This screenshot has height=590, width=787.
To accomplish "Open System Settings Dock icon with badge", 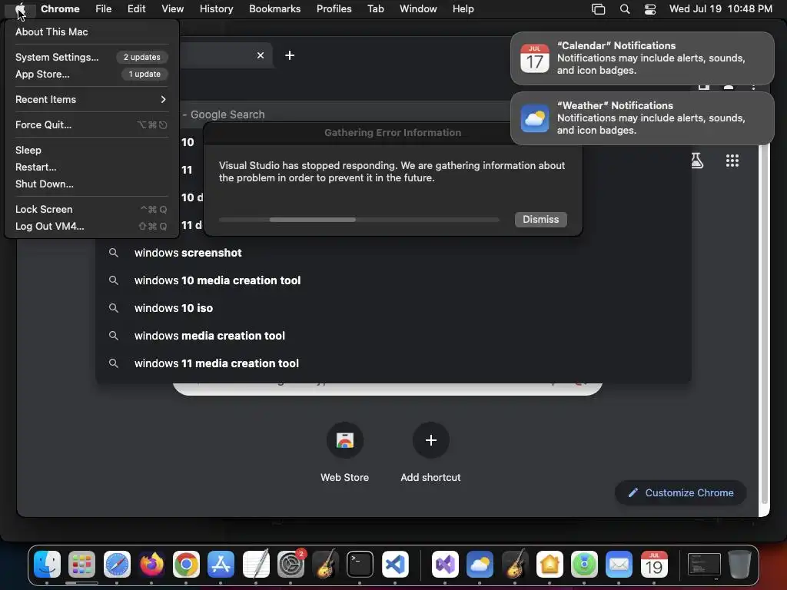I will point(291,565).
